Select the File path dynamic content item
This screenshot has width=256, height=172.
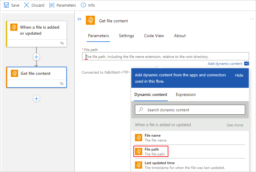coord(151,151)
